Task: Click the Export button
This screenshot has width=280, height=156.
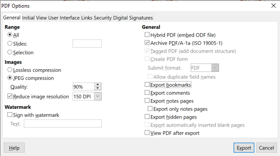Action: click(x=244, y=147)
